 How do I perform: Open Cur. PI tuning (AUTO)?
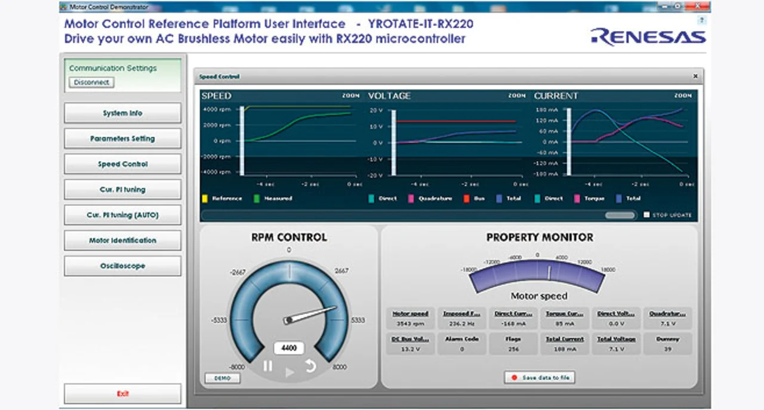pos(122,215)
